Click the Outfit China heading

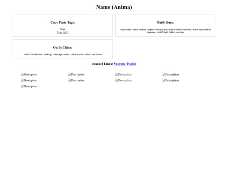tap(62, 48)
